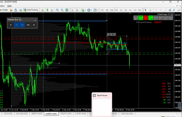Viewport: 182px width, 117px height.
Task: Click the EUR currency strength box
Action: click(x=146, y=18)
